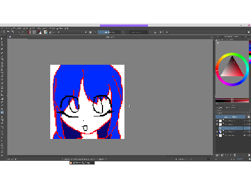Image resolution: width=251 pixels, height=188 pixels.
Task: Open the foreground gradient swatch in toolbar
Action: click(29, 32)
